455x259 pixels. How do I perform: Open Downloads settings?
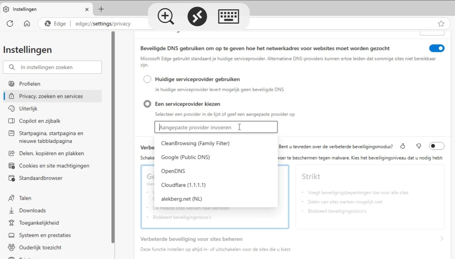(x=52, y=210)
